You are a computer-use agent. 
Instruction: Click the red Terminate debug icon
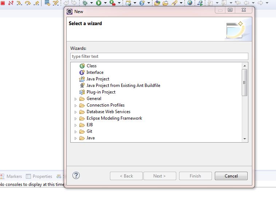[3, 3]
